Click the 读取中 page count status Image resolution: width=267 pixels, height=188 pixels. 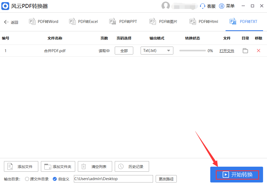pyautogui.click(x=104, y=51)
